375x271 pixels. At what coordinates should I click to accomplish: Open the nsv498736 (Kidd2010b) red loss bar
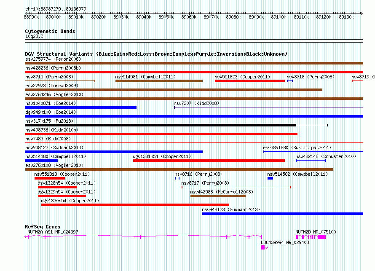161,134
